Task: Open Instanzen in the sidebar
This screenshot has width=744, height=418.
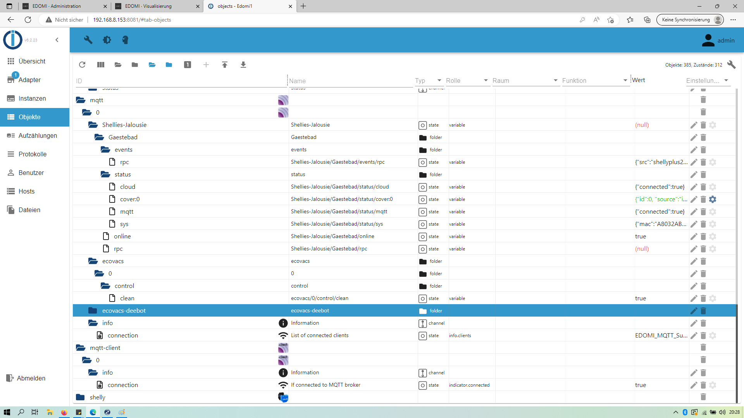Action: tap(32, 98)
